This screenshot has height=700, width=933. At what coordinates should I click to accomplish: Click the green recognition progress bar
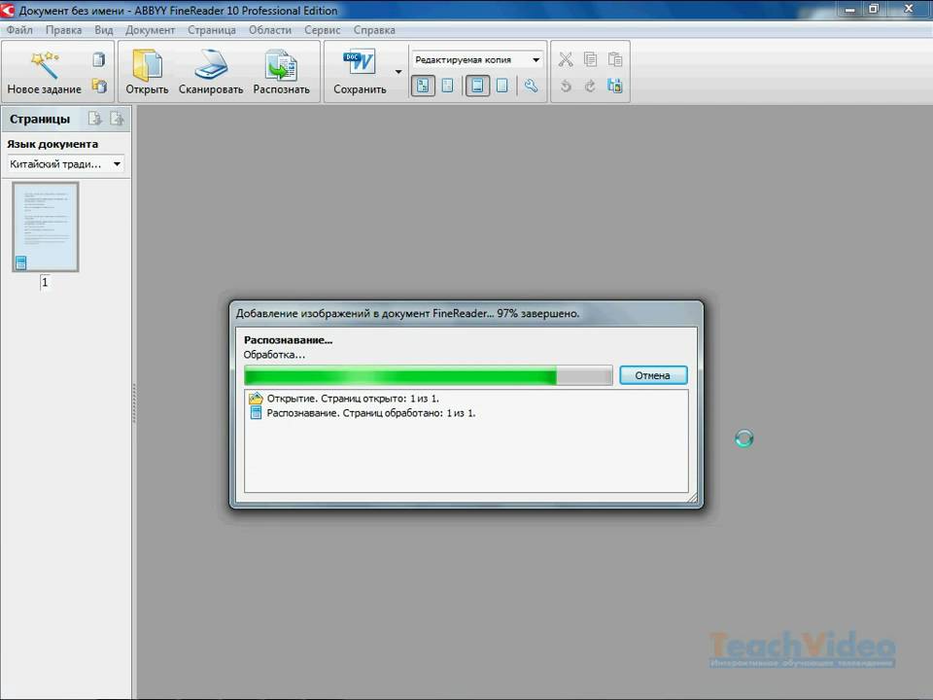point(428,375)
